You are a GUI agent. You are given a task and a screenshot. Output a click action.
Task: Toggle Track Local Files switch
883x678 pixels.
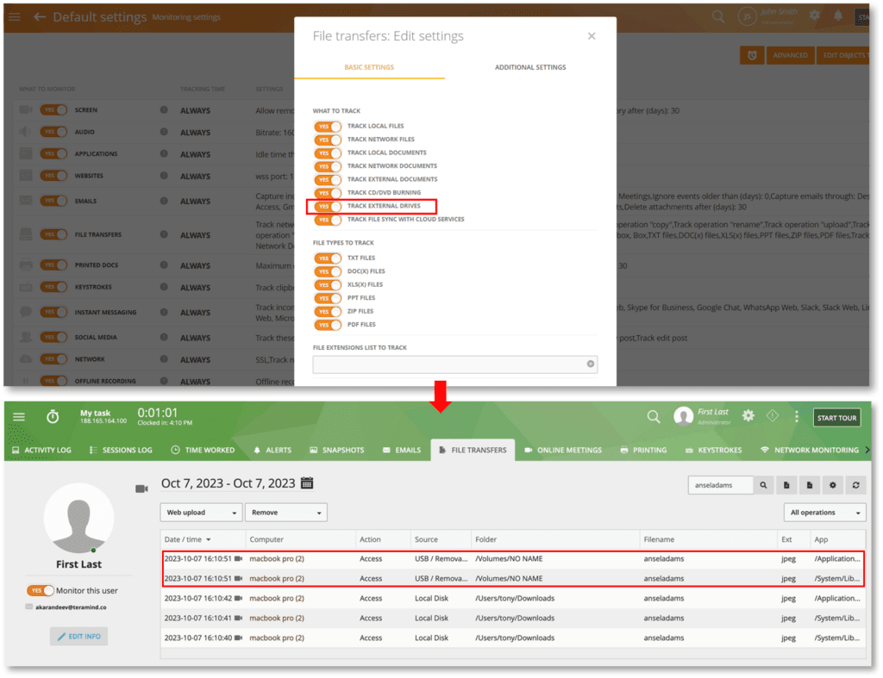(328, 126)
